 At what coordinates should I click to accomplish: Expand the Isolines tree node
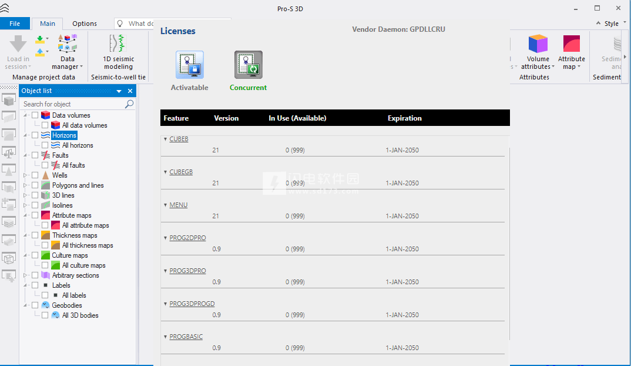(x=25, y=205)
